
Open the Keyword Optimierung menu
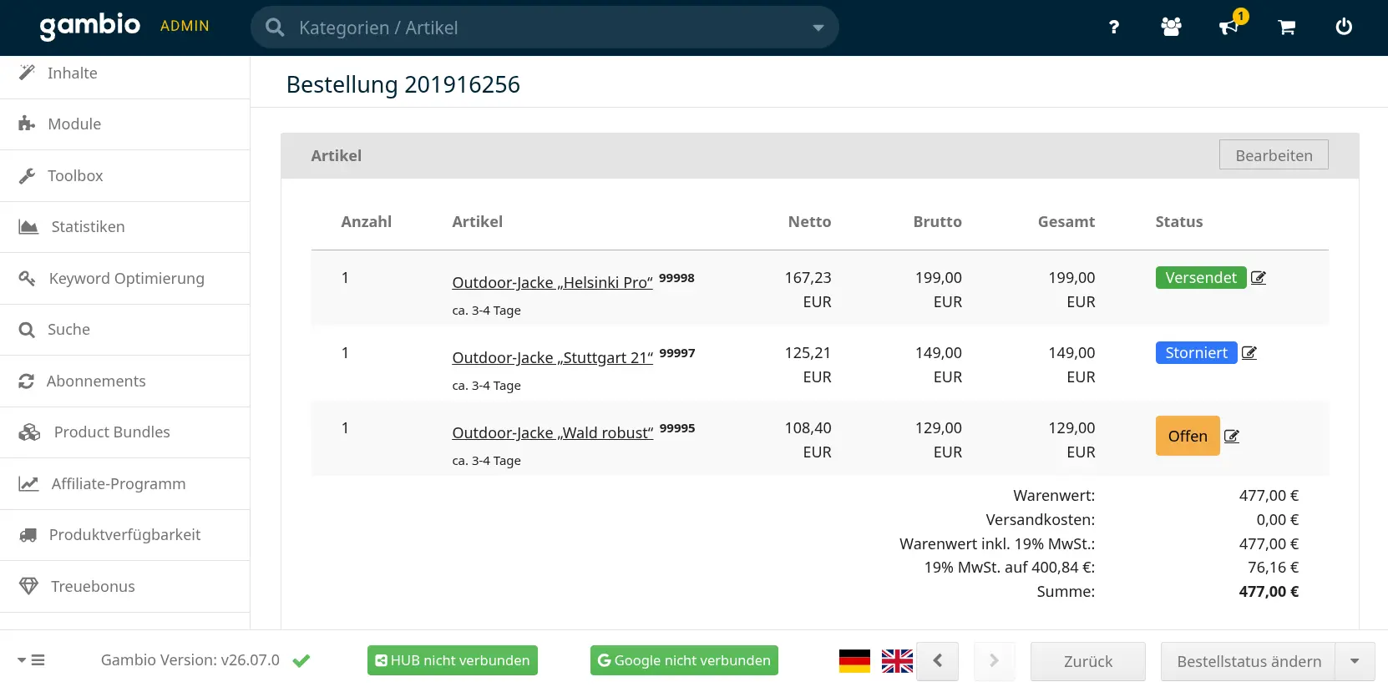[x=125, y=279]
